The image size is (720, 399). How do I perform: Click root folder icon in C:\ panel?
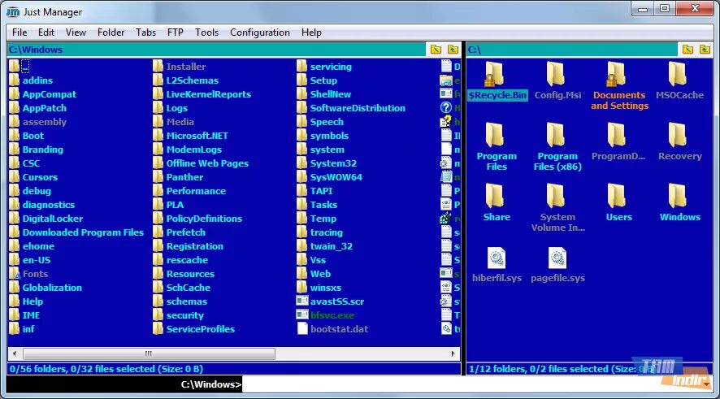point(687,49)
